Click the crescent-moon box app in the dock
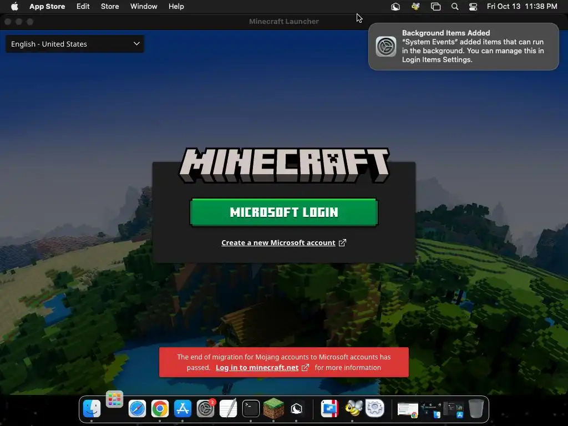568x426 pixels. [296, 409]
